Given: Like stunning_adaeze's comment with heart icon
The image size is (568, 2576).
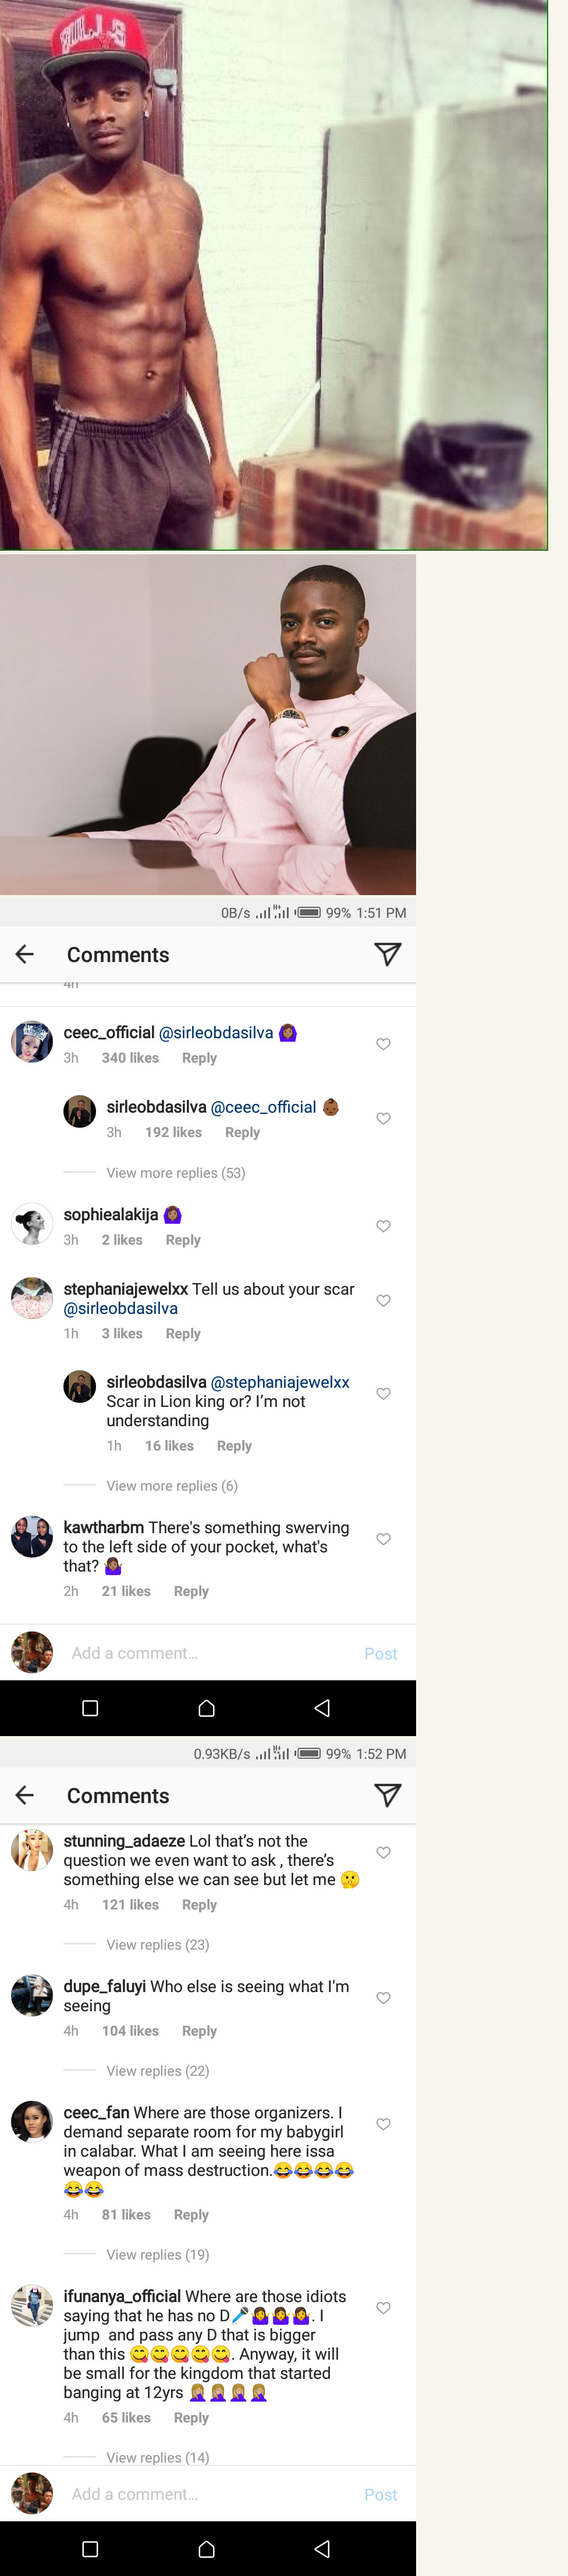Looking at the screenshot, I should [383, 1852].
